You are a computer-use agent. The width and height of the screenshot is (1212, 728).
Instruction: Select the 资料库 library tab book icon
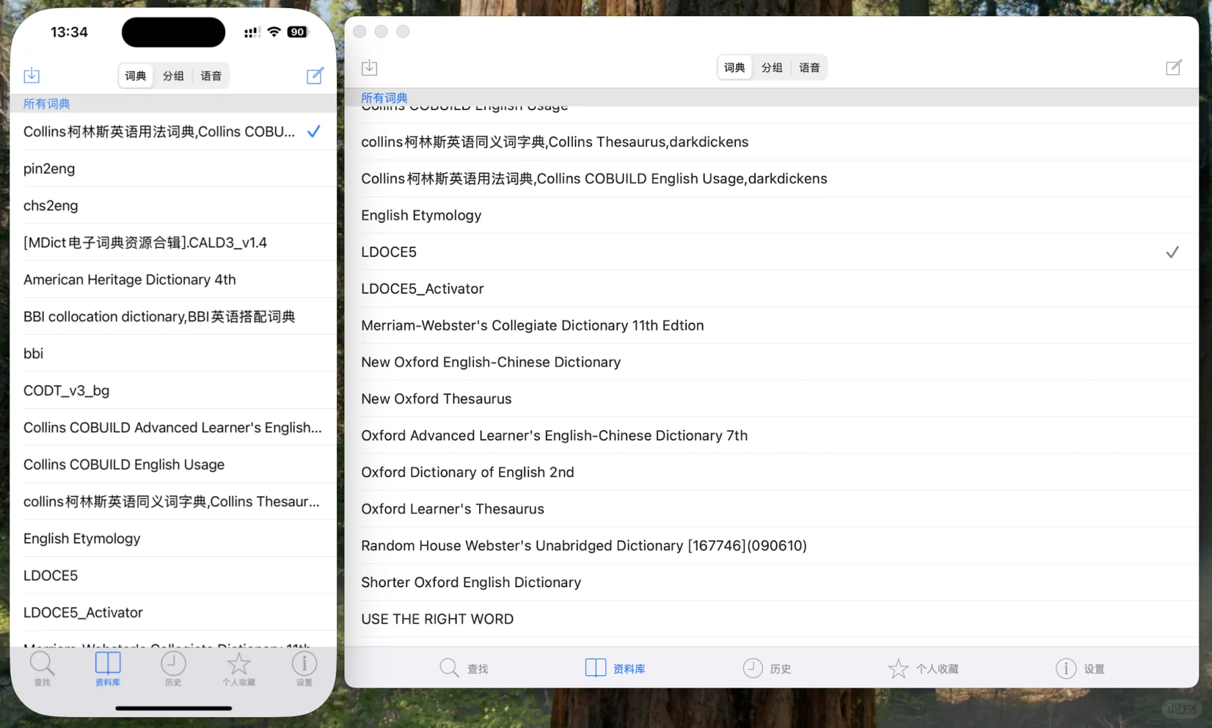point(595,667)
